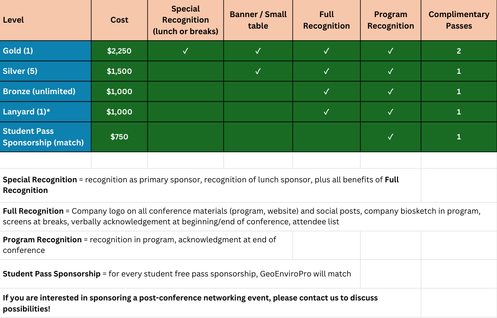Click the Complimentary Passes column header

coord(459,20)
